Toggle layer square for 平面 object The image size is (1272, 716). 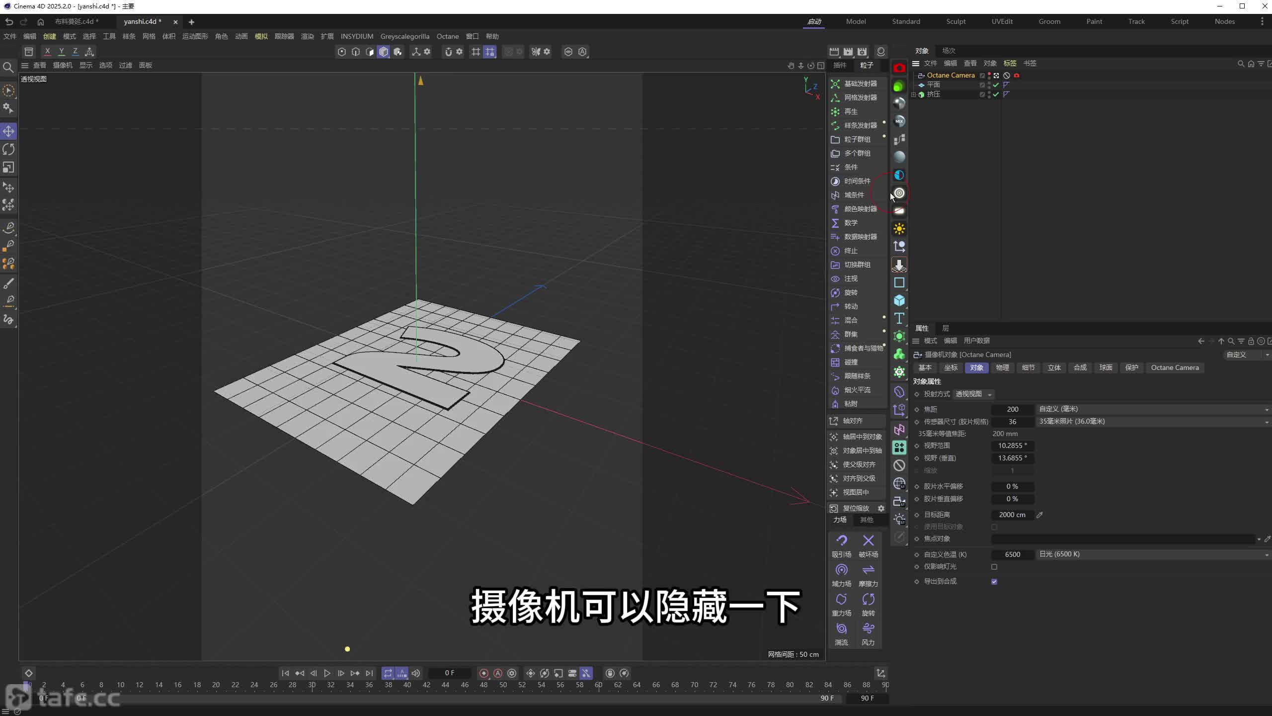coord(982,85)
